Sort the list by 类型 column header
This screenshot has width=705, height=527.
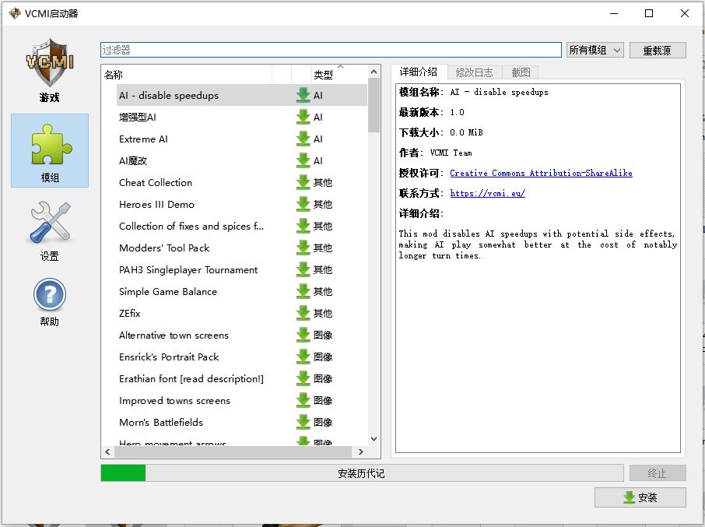pos(323,75)
